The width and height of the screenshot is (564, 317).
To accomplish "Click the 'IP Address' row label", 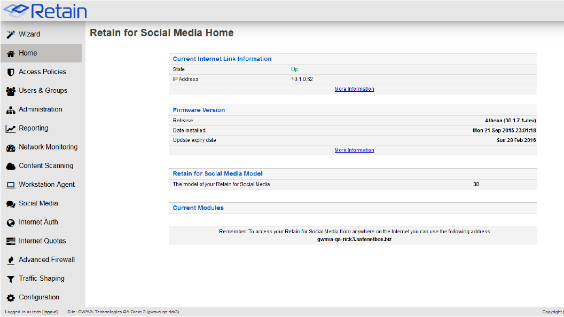I will tap(186, 80).
